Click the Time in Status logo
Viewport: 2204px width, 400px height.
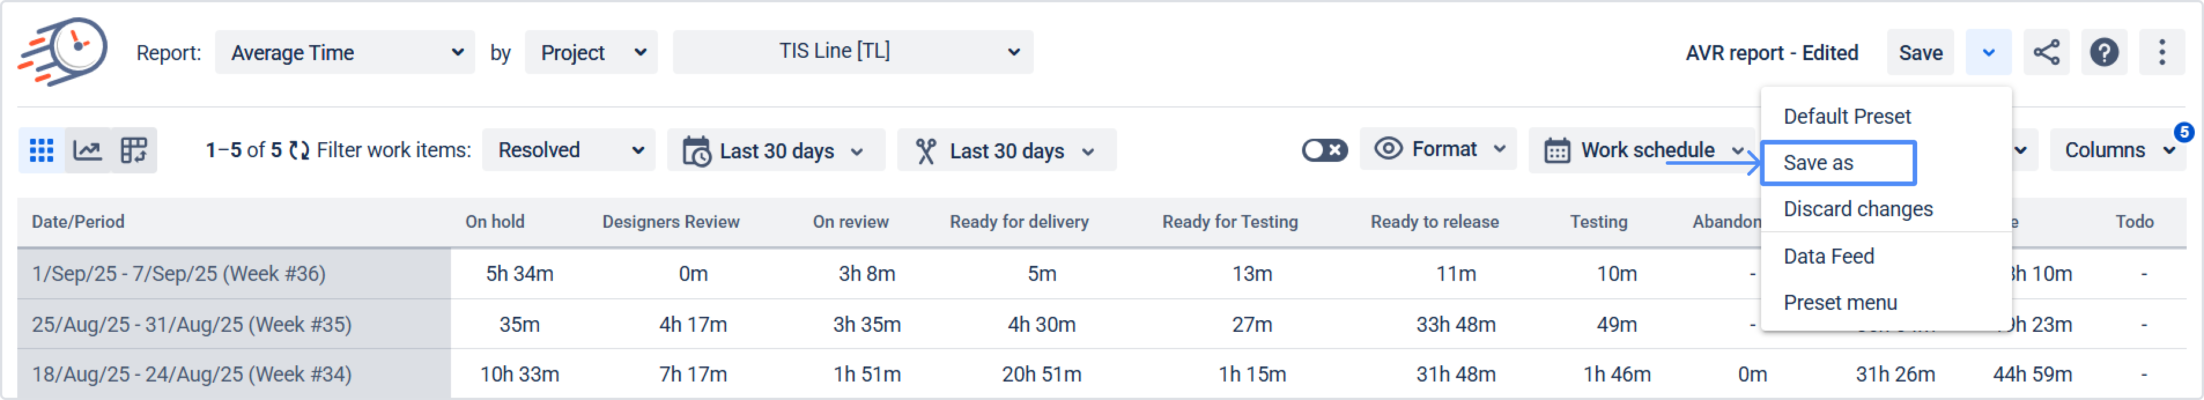pyautogui.click(x=64, y=51)
